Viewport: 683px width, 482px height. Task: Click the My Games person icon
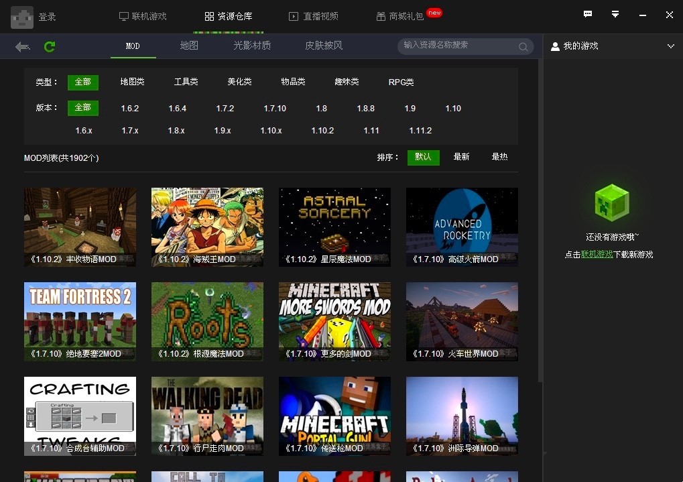pyautogui.click(x=555, y=46)
